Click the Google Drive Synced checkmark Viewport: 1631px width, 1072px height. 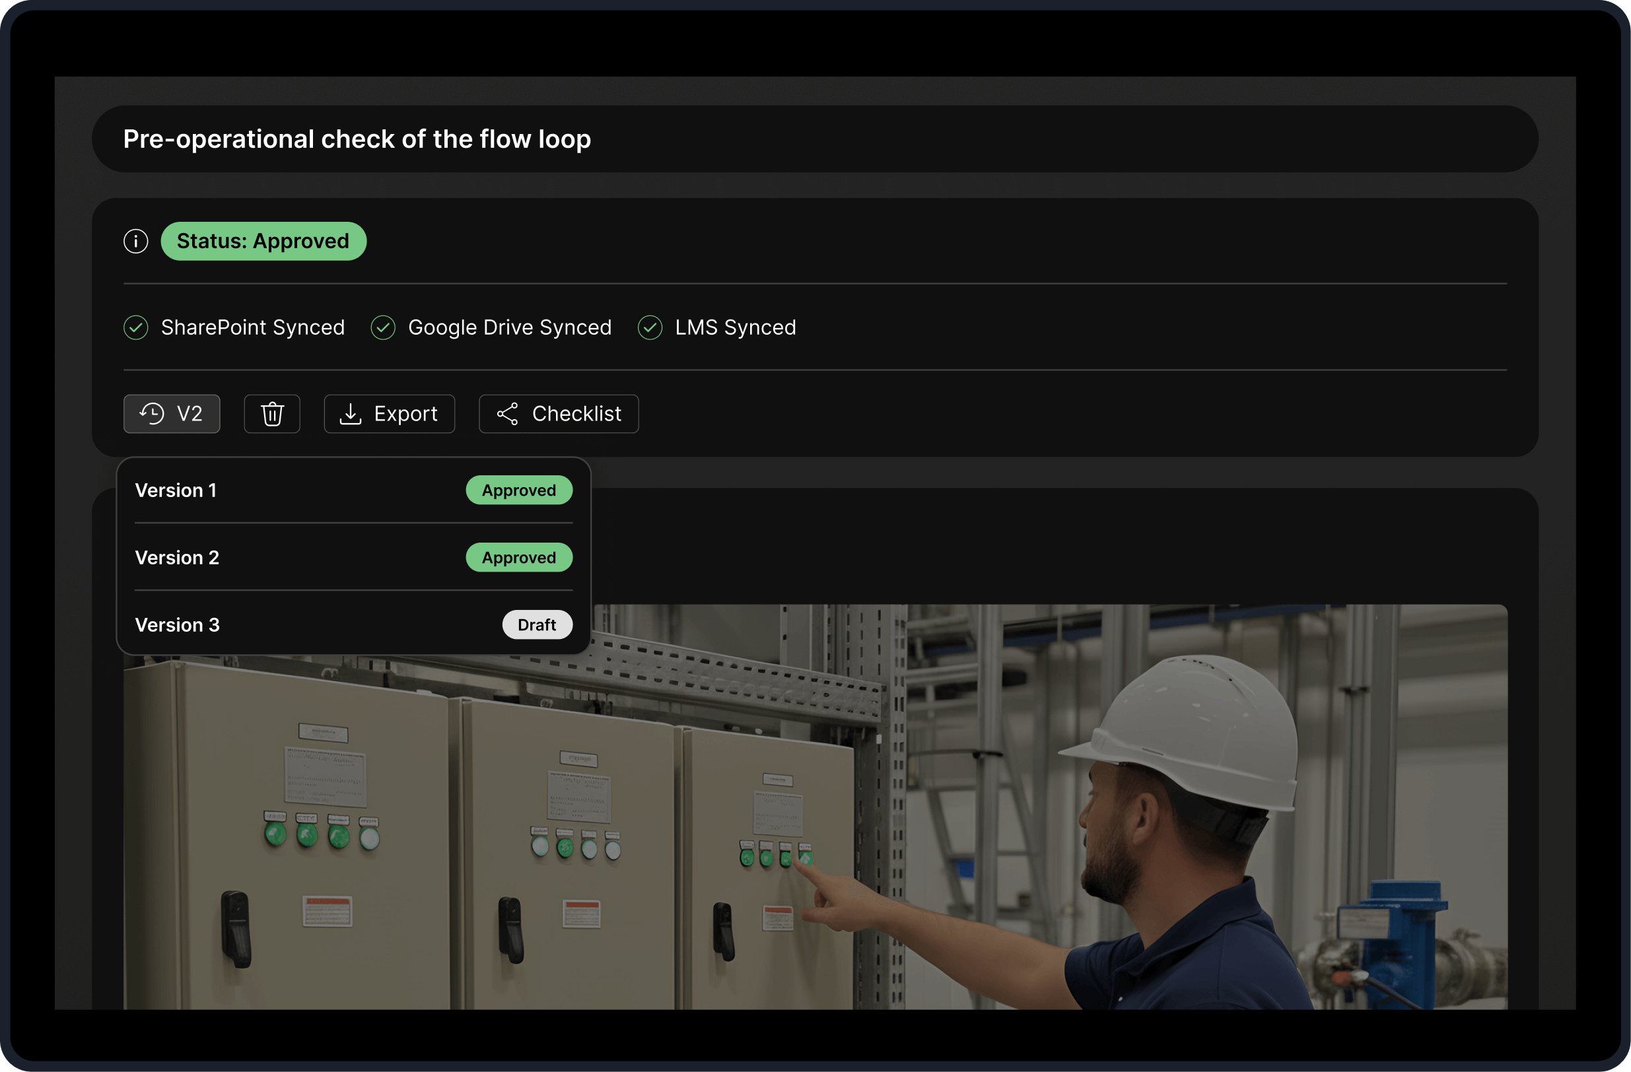coord(383,327)
